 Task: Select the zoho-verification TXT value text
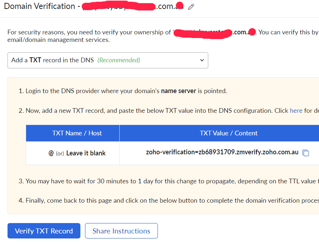(222, 152)
